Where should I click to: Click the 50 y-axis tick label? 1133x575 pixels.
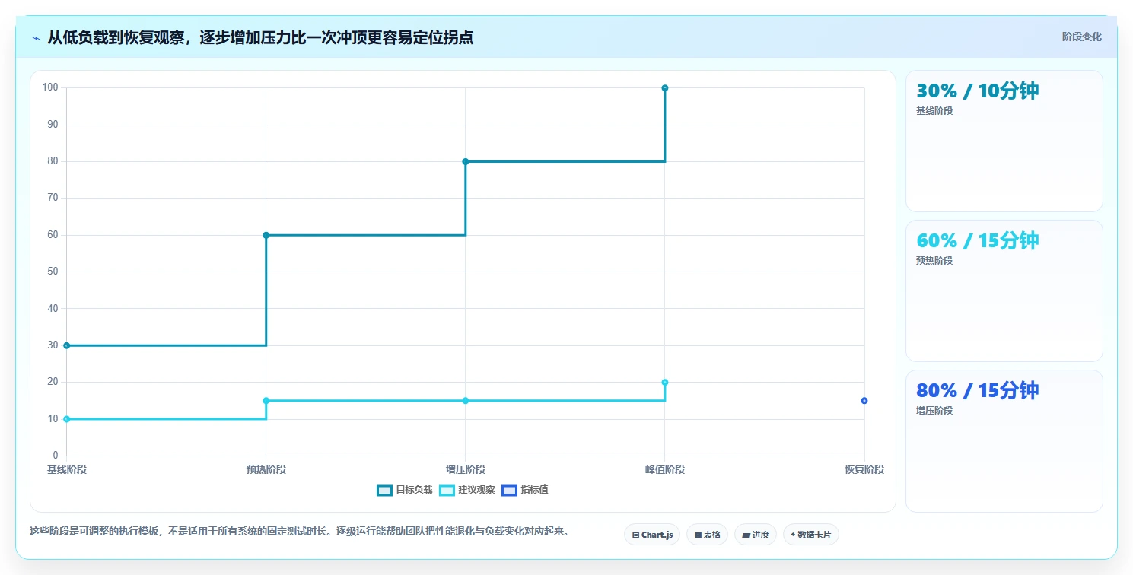coord(53,272)
